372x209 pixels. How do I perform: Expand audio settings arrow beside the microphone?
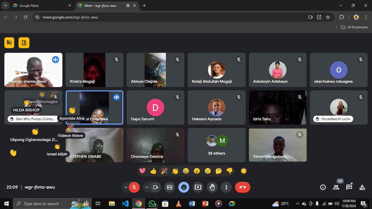[x=126, y=187]
